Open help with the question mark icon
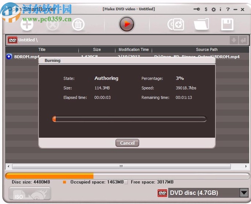 coord(228,9)
